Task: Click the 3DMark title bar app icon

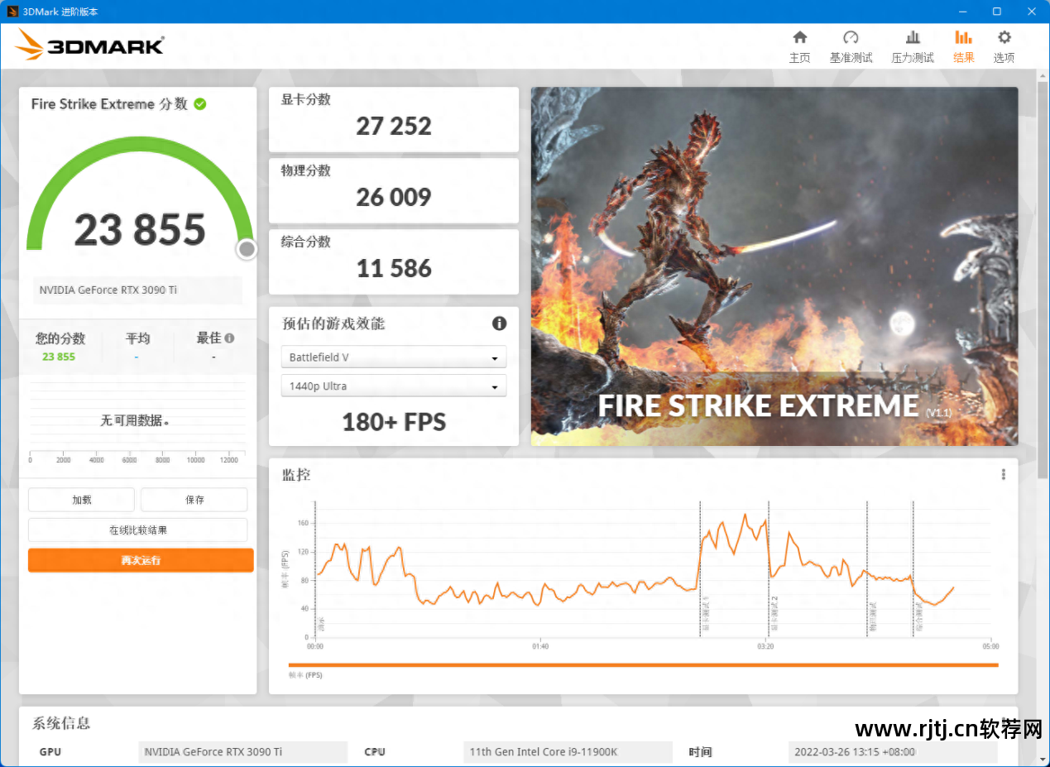Action: 12,12
